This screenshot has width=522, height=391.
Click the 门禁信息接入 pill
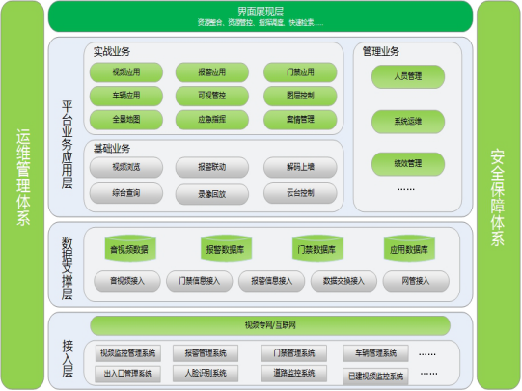pyautogui.click(x=200, y=281)
